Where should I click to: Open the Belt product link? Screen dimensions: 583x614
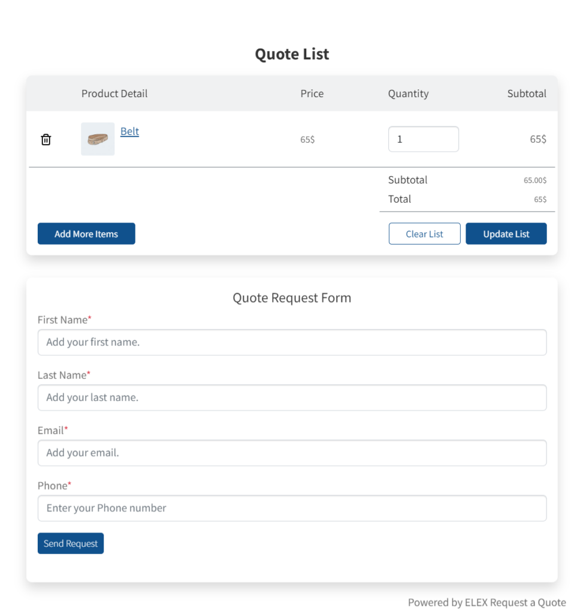tap(129, 131)
